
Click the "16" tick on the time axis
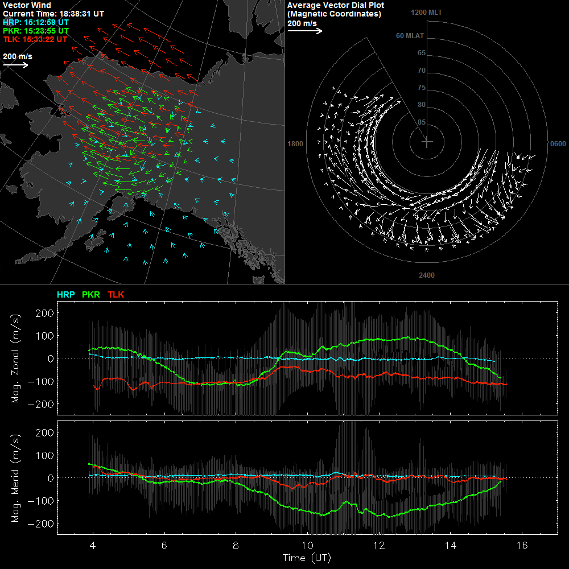point(522,546)
